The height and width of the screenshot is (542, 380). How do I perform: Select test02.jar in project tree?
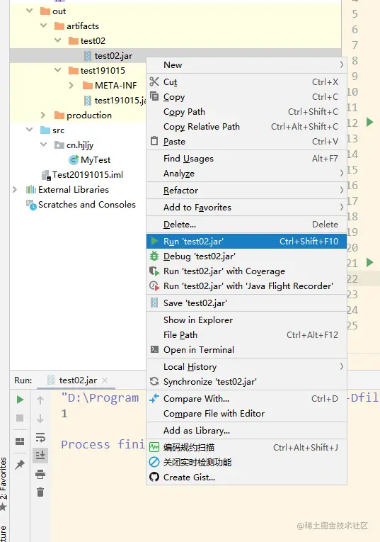[113, 56]
